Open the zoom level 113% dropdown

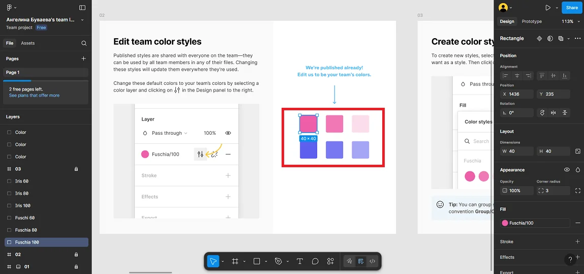pos(570,21)
